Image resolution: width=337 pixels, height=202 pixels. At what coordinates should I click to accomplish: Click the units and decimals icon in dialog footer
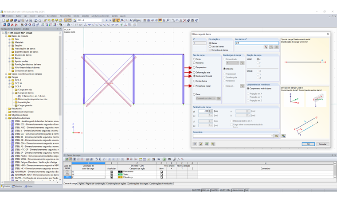coord(207,144)
